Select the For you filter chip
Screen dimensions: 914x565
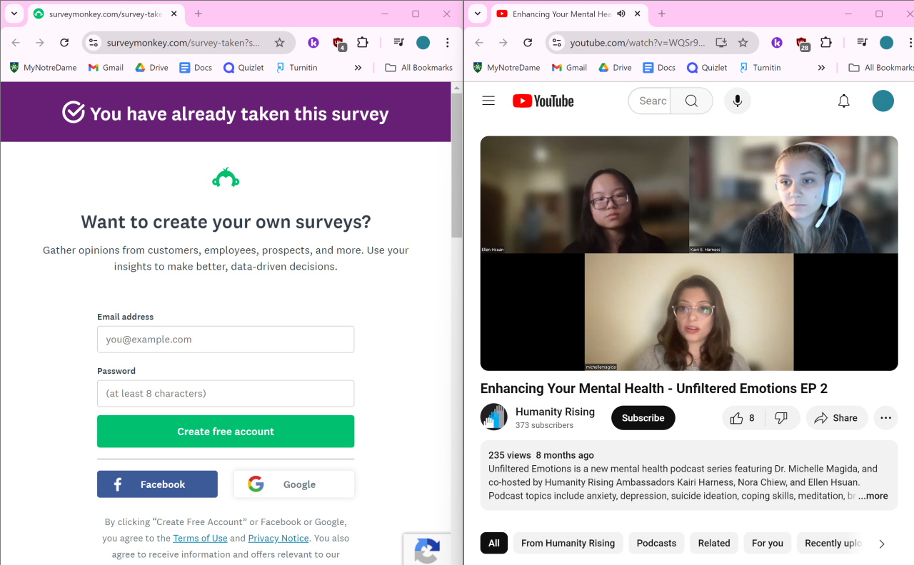coord(768,543)
